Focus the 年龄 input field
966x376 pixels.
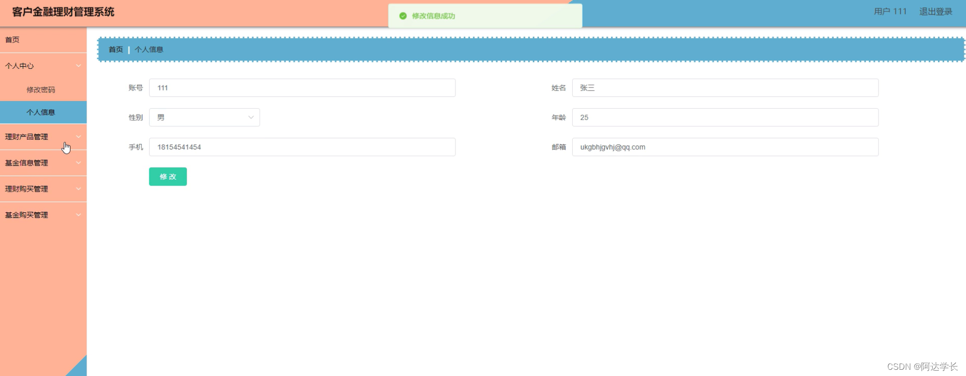tap(725, 118)
